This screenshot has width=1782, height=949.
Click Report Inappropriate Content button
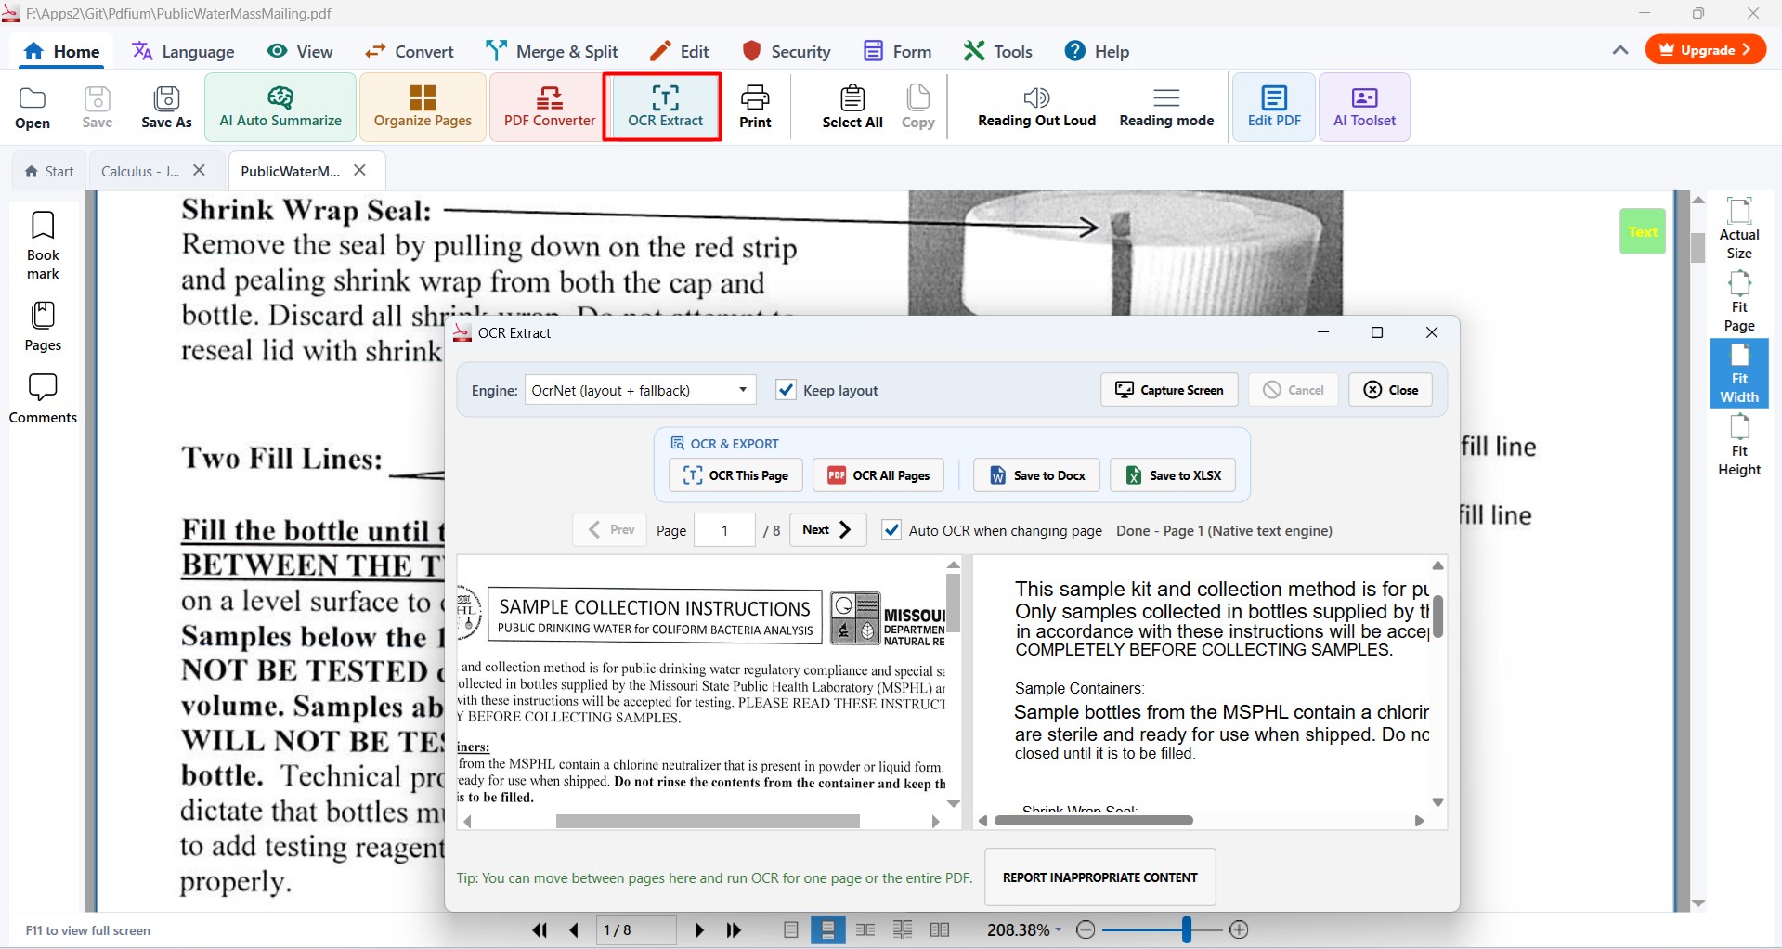click(1099, 877)
